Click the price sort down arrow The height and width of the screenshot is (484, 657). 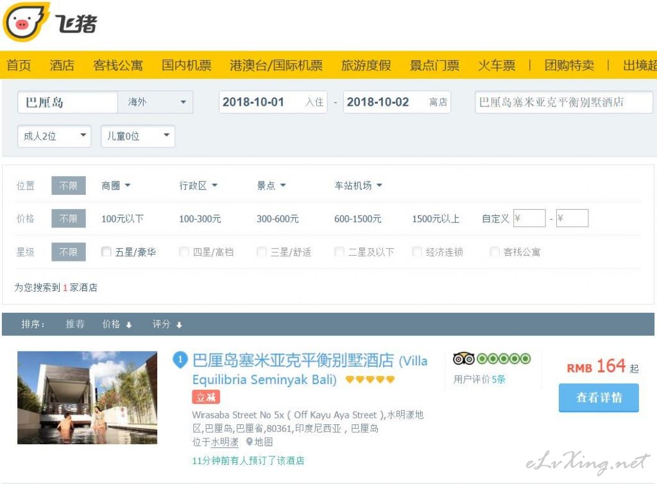coord(129,324)
